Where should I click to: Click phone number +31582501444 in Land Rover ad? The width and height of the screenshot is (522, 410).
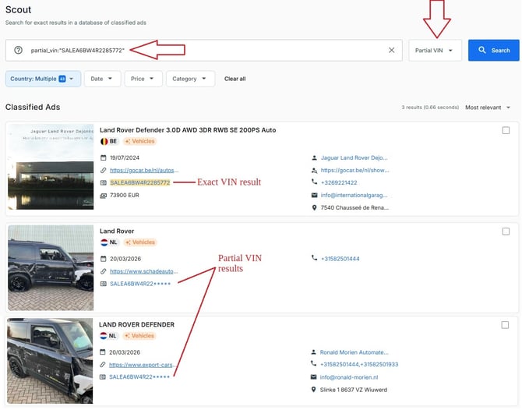[340, 259]
